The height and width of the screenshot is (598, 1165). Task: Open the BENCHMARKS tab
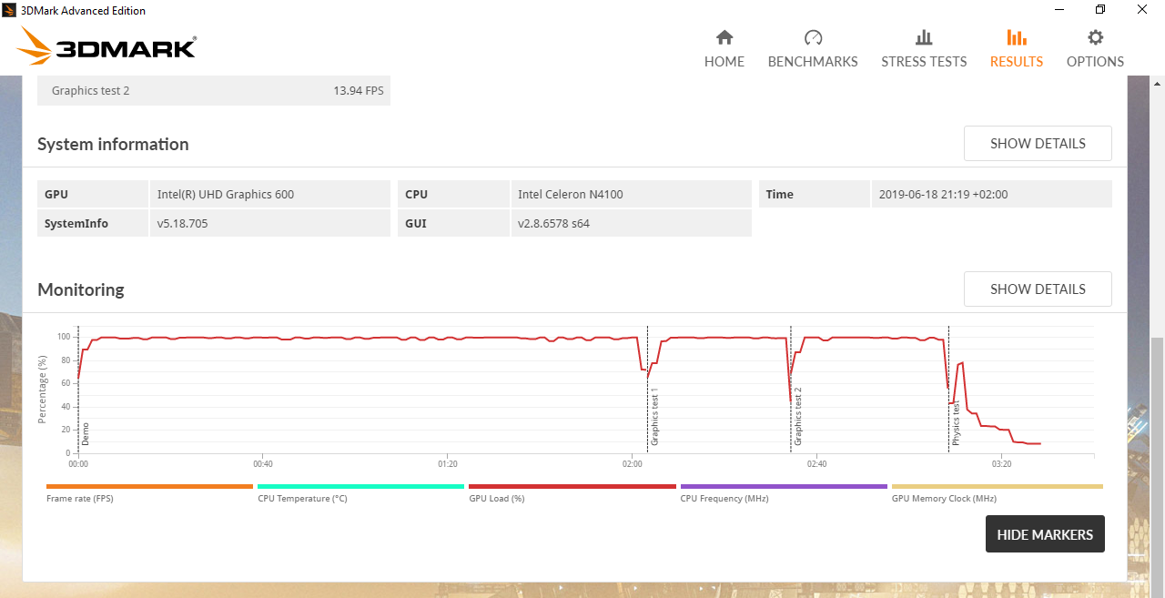[x=813, y=49]
